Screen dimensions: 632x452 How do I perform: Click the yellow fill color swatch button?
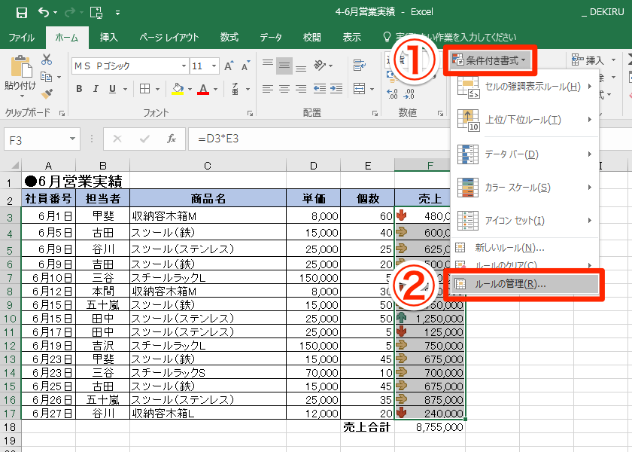coord(177,89)
